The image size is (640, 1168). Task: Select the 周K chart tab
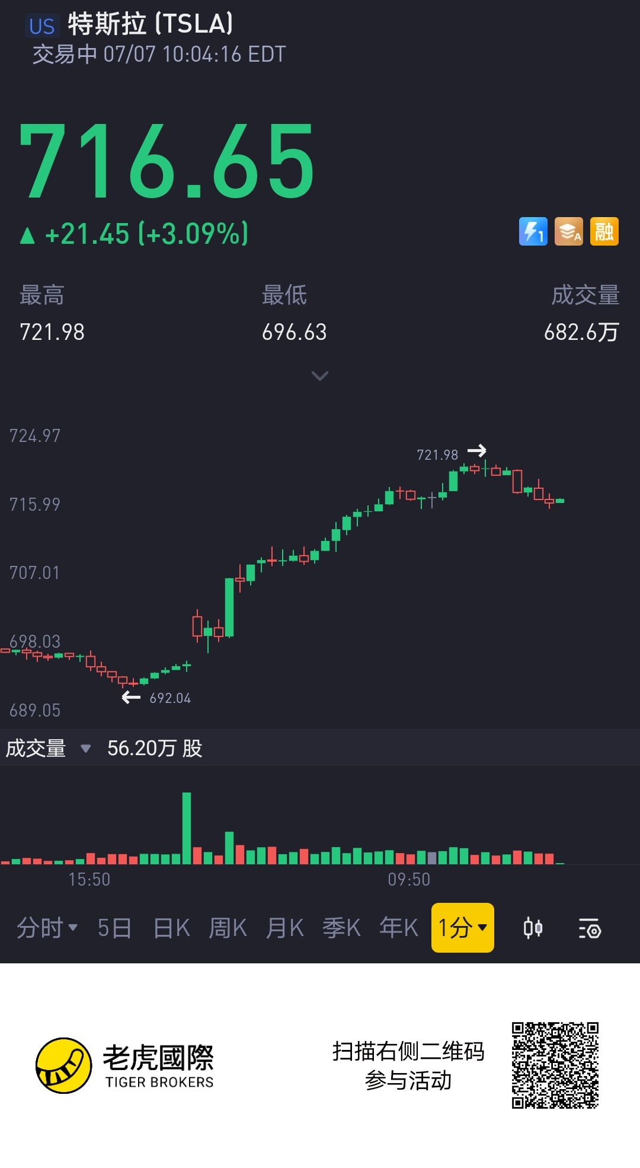[x=228, y=928]
